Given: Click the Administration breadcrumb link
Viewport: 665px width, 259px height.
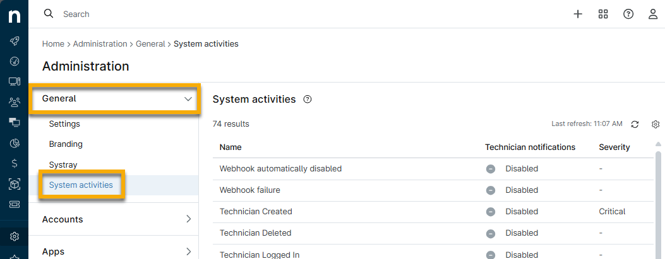Looking at the screenshot, I should pos(100,44).
